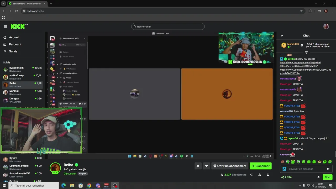Open Dahmax channel in sidebar
The height and width of the screenshot is (189, 336).
[22, 92]
